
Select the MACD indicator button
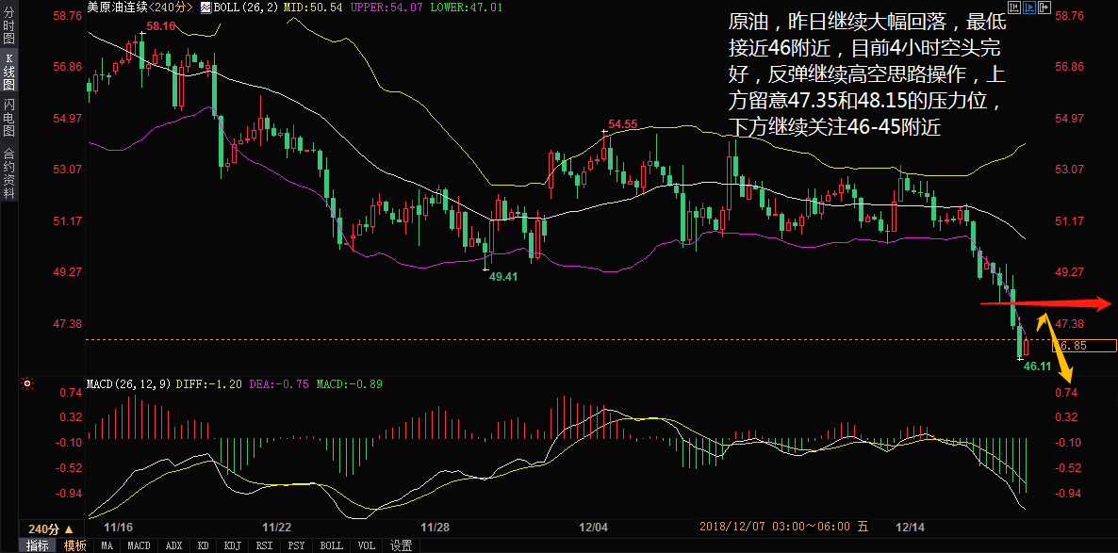tap(139, 545)
